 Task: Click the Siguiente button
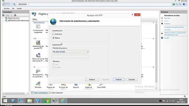tap(106, 79)
